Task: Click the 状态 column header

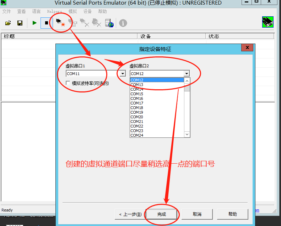Action: coord(240,36)
